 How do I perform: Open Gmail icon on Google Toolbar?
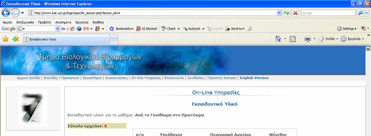tap(86, 29)
